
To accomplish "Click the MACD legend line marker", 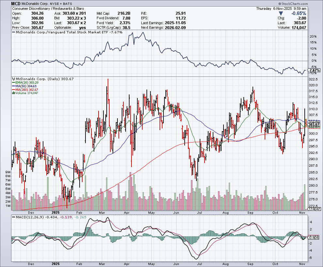I will pyautogui.click(x=13, y=217).
